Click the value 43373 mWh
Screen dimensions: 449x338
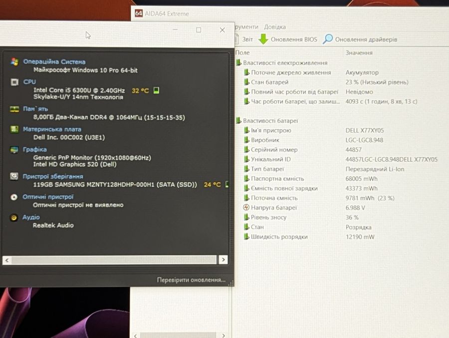pyautogui.click(x=361, y=188)
